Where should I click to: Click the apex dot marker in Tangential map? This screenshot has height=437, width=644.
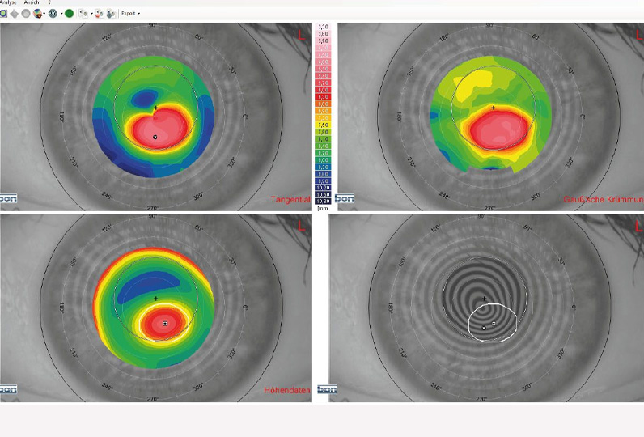(x=155, y=138)
